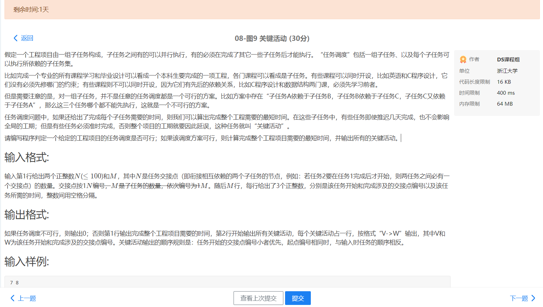This screenshot has width=543, height=307.
Task: Click the author name DS课程组
Action: click(x=508, y=59)
